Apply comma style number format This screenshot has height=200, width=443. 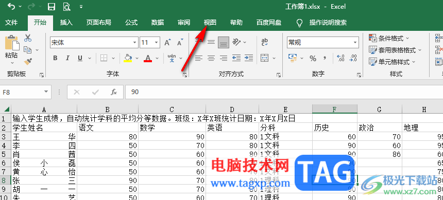tap(325, 58)
